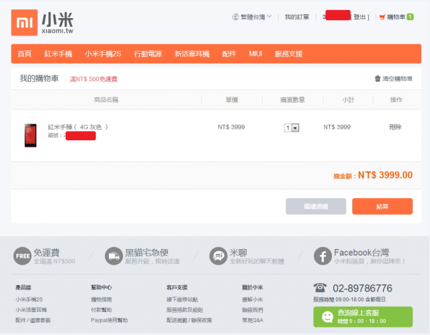Click the shopping cart icon in header
Screen dimensions: 430x335
(x=382, y=17)
